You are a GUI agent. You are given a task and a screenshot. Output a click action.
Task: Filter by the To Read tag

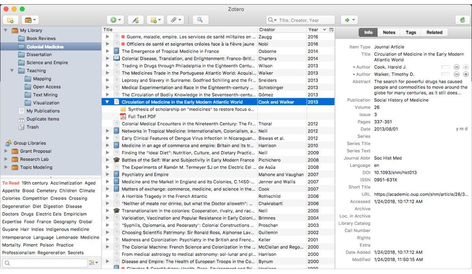[11, 183]
